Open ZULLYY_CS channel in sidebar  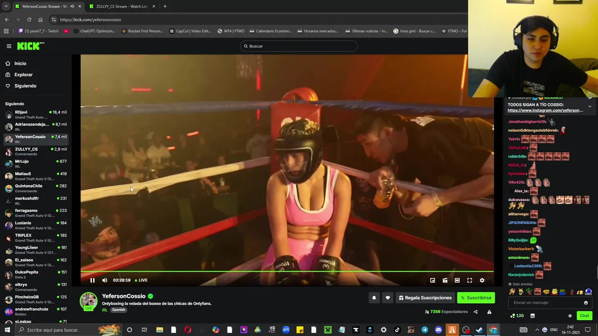pos(36,151)
